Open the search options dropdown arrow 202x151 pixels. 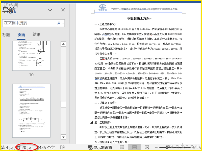pos(63,23)
